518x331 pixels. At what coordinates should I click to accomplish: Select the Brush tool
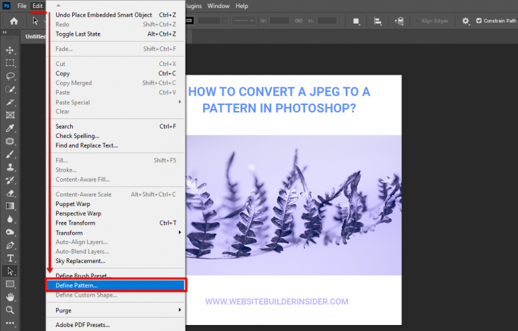coord(10,154)
